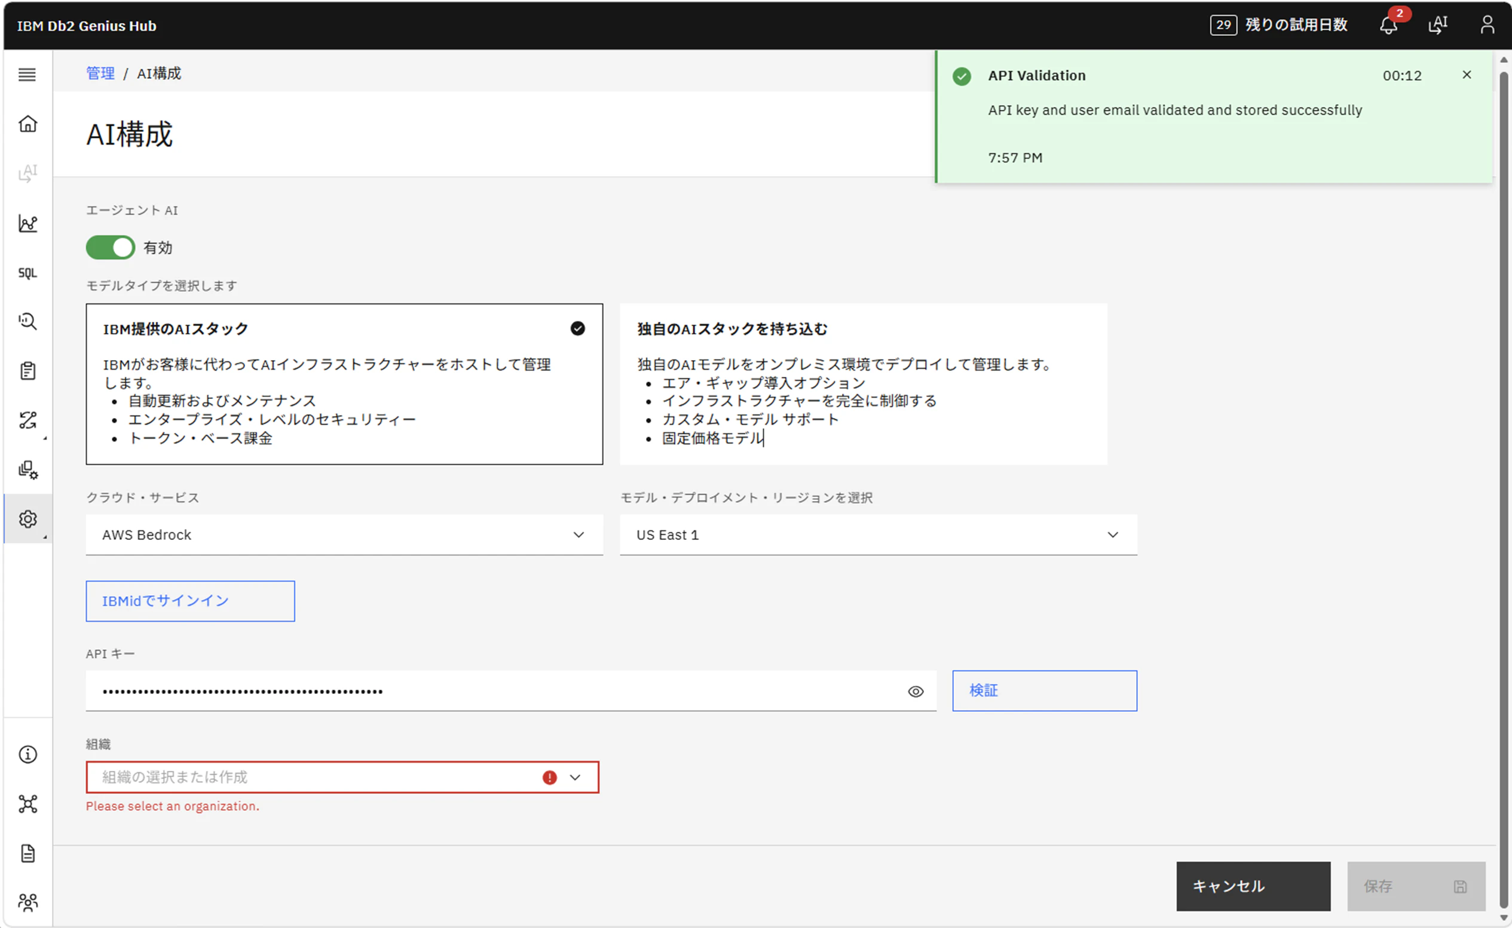Viewport: 1512px width, 928px height.
Task: Open the database settings sidebar icon
Action: [x=27, y=470]
